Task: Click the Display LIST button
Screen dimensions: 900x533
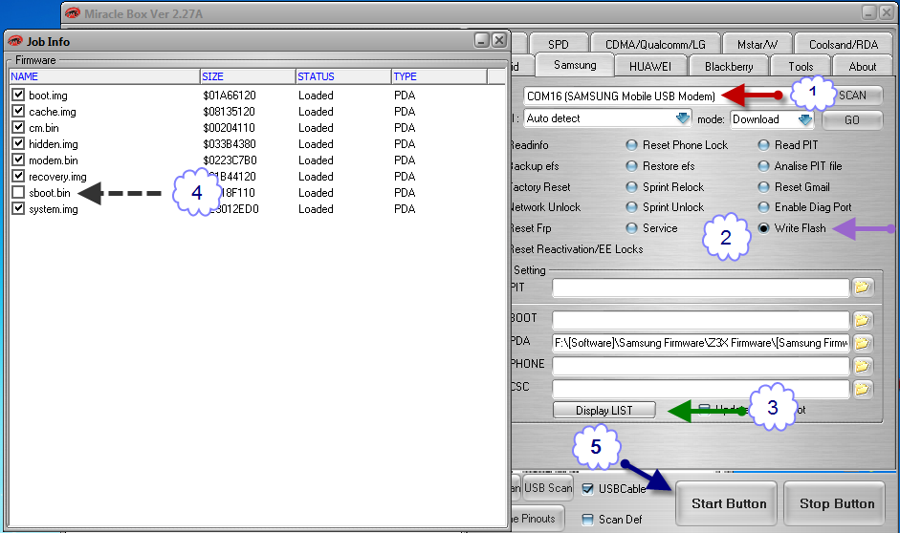Action: click(x=604, y=410)
